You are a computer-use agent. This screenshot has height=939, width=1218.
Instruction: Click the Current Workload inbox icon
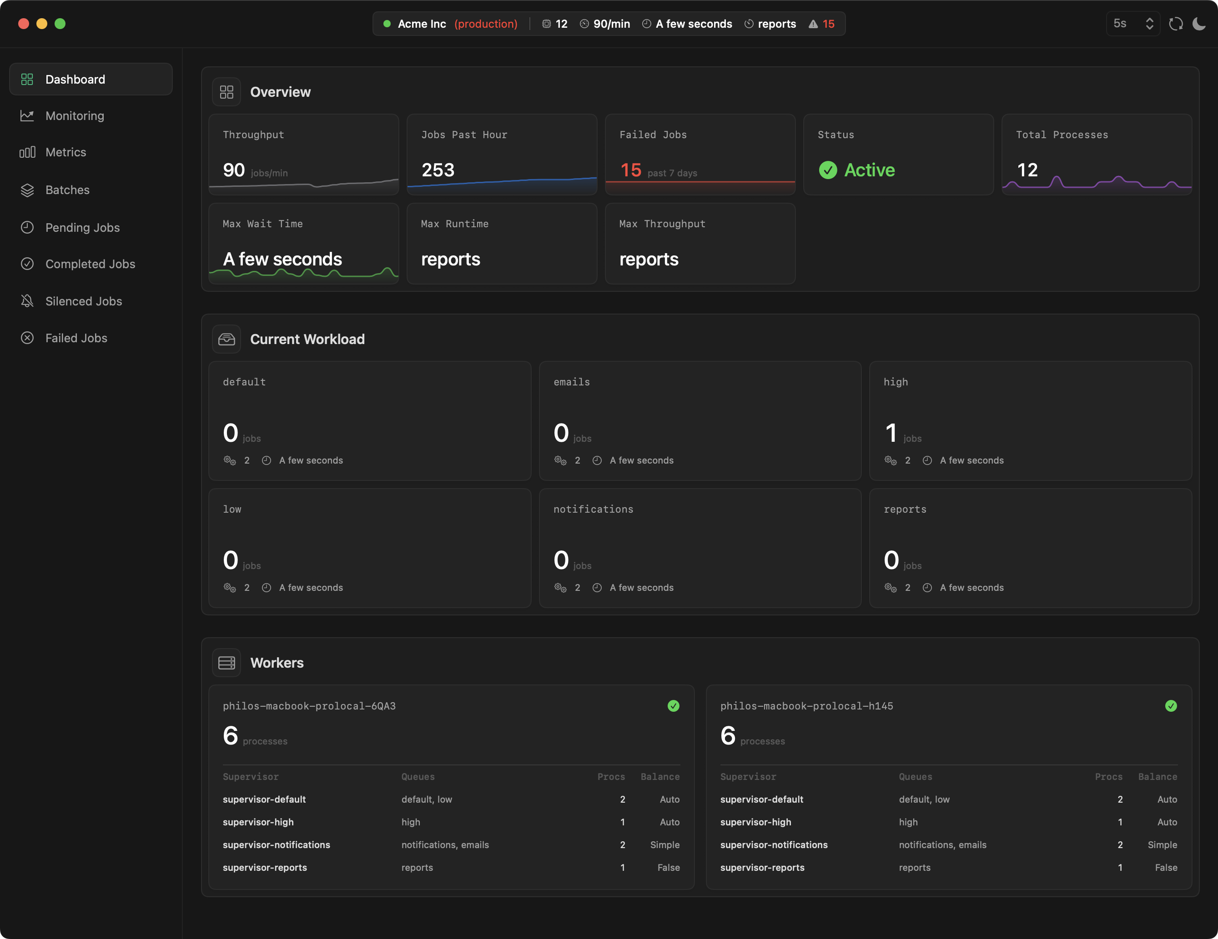click(x=226, y=339)
